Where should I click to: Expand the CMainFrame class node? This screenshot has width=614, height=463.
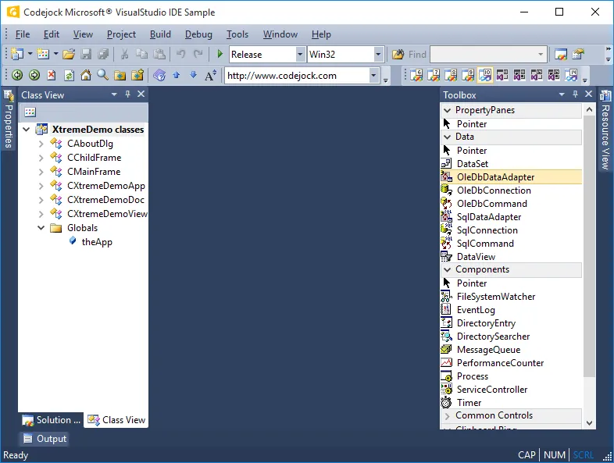(x=41, y=173)
